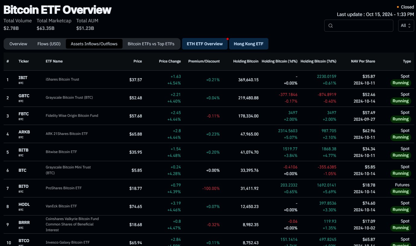Sort by the Price Change column header
The height and width of the screenshot is (246, 416).
[170, 61]
